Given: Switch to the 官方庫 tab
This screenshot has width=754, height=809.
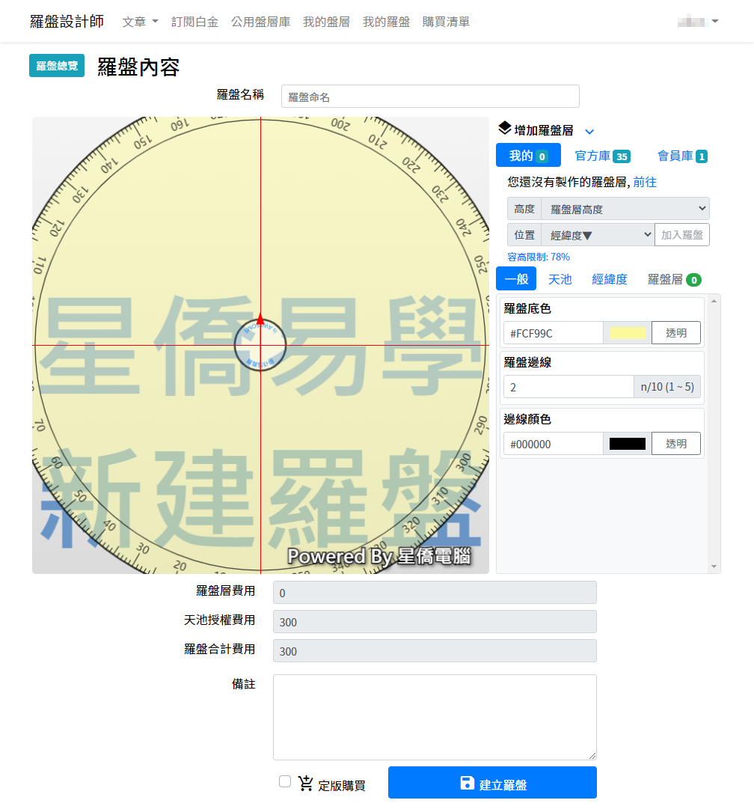Looking at the screenshot, I should [x=602, y=155].
